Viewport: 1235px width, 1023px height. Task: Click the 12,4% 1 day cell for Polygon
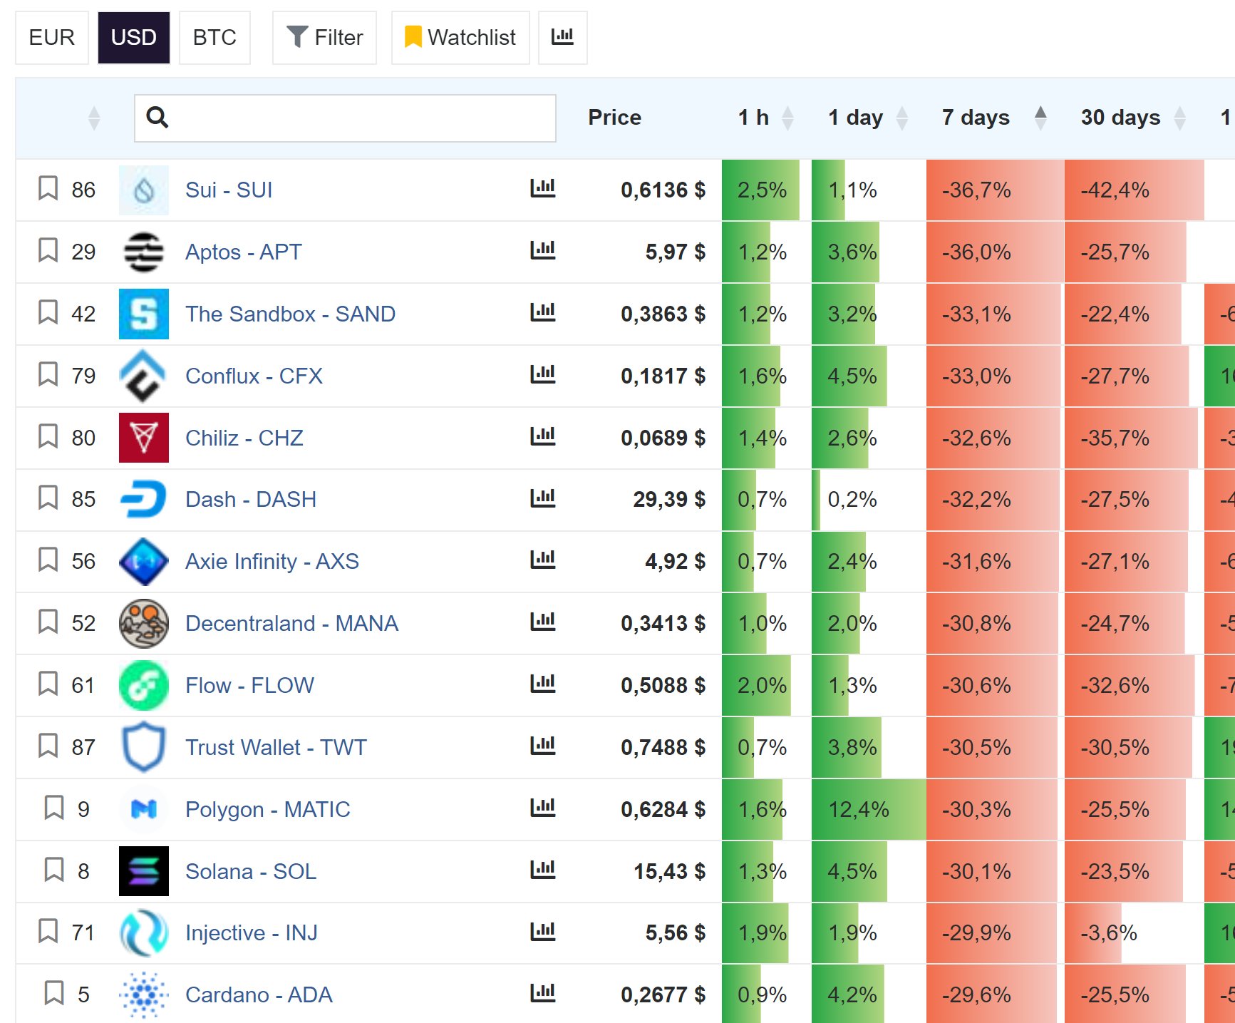pos(868,809)
